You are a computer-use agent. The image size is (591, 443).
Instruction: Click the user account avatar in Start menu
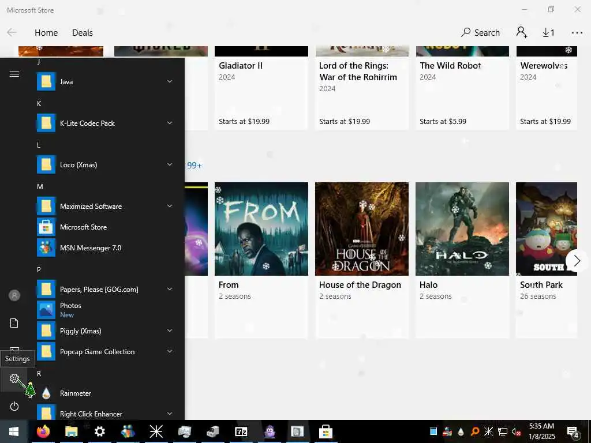point(14,295)
